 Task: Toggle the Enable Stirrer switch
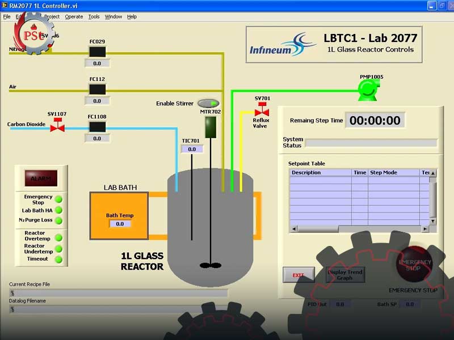208,103
